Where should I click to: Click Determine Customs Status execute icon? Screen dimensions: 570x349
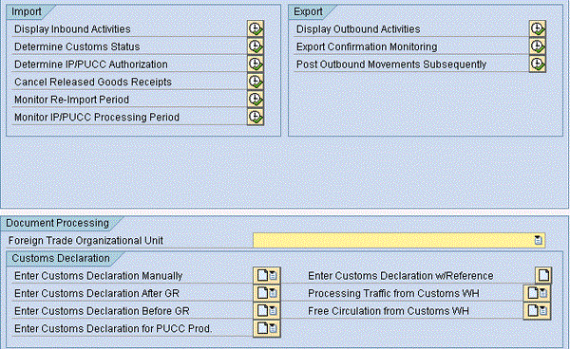[x=256, y=46]
